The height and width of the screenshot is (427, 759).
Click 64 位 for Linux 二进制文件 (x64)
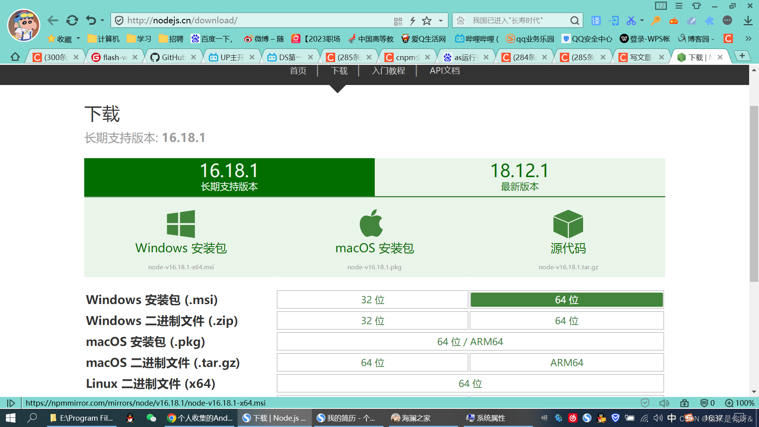(x=470, y=384)
